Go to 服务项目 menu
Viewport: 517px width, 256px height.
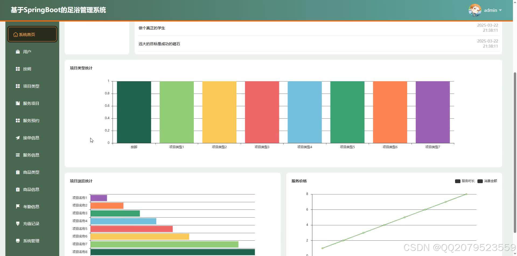pos(32,103)
